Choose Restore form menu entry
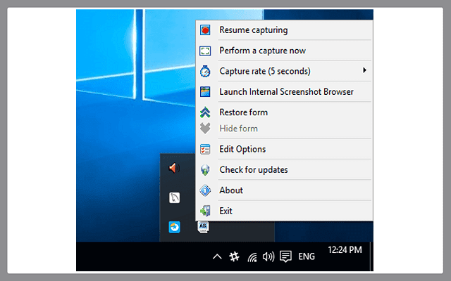451x281 pixels. point(243,112)
